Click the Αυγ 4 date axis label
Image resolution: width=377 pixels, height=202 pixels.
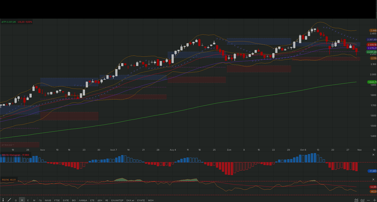(173, 150)
